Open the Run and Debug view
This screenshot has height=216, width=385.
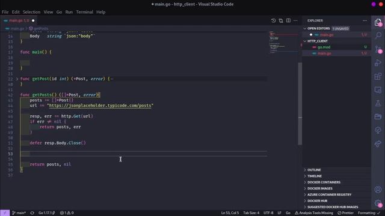(x=378, y=62)
